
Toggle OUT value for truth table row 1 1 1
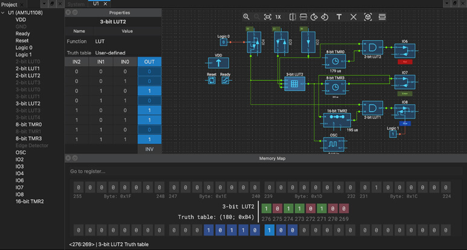point(149,139)
